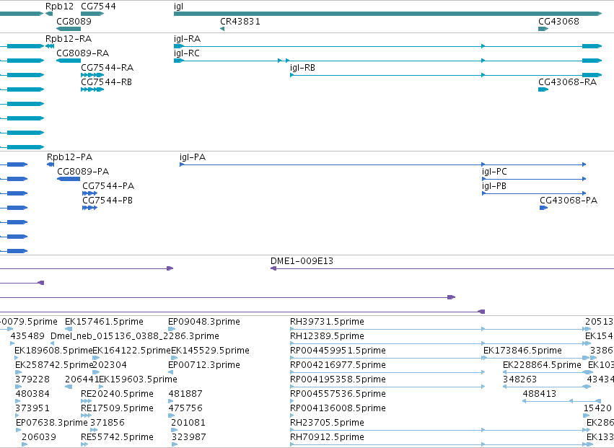Click the CG7544-PB protein label

(108, 201)
